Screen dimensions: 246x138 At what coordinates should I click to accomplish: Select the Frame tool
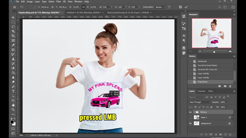coord(13,40)
